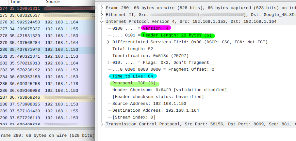Expand the Ethernet II section
Image resolution: width=296 pixels, height=141 pixels.
click(103, 15)
